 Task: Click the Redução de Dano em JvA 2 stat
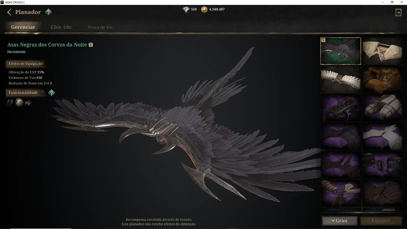(30, 83)
